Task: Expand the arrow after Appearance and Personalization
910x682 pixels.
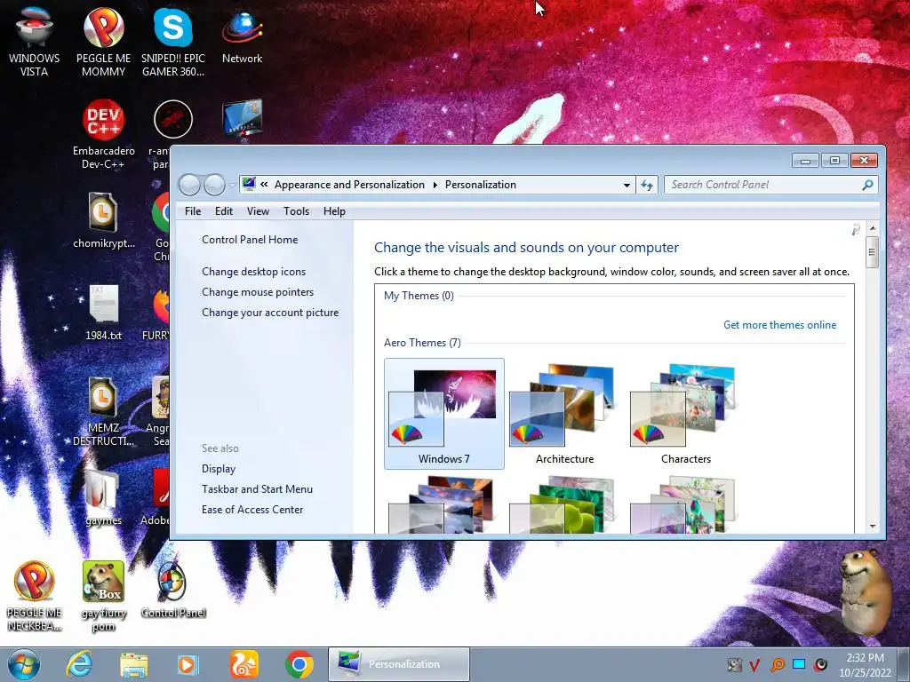Action: (435, 185)
